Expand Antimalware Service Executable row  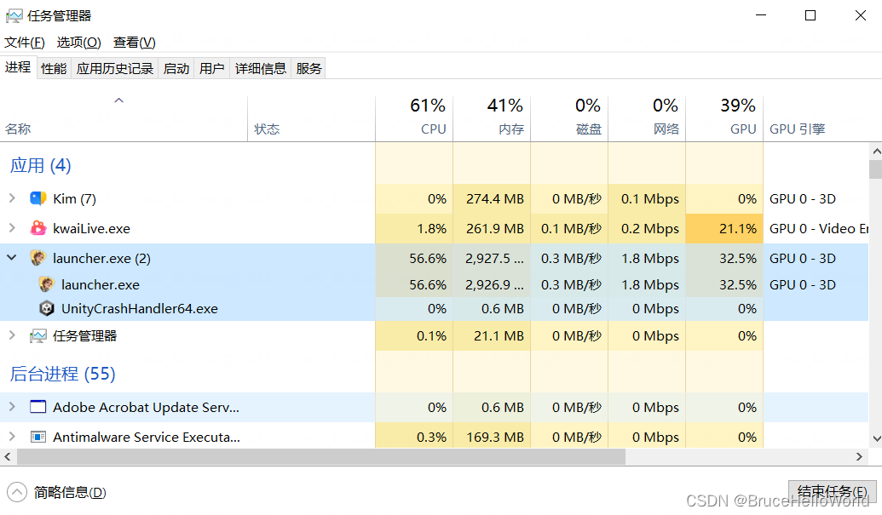pyautogui.click(x=13, y=436)
